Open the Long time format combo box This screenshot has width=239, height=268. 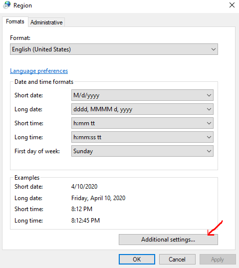click(x=142, y=137)
